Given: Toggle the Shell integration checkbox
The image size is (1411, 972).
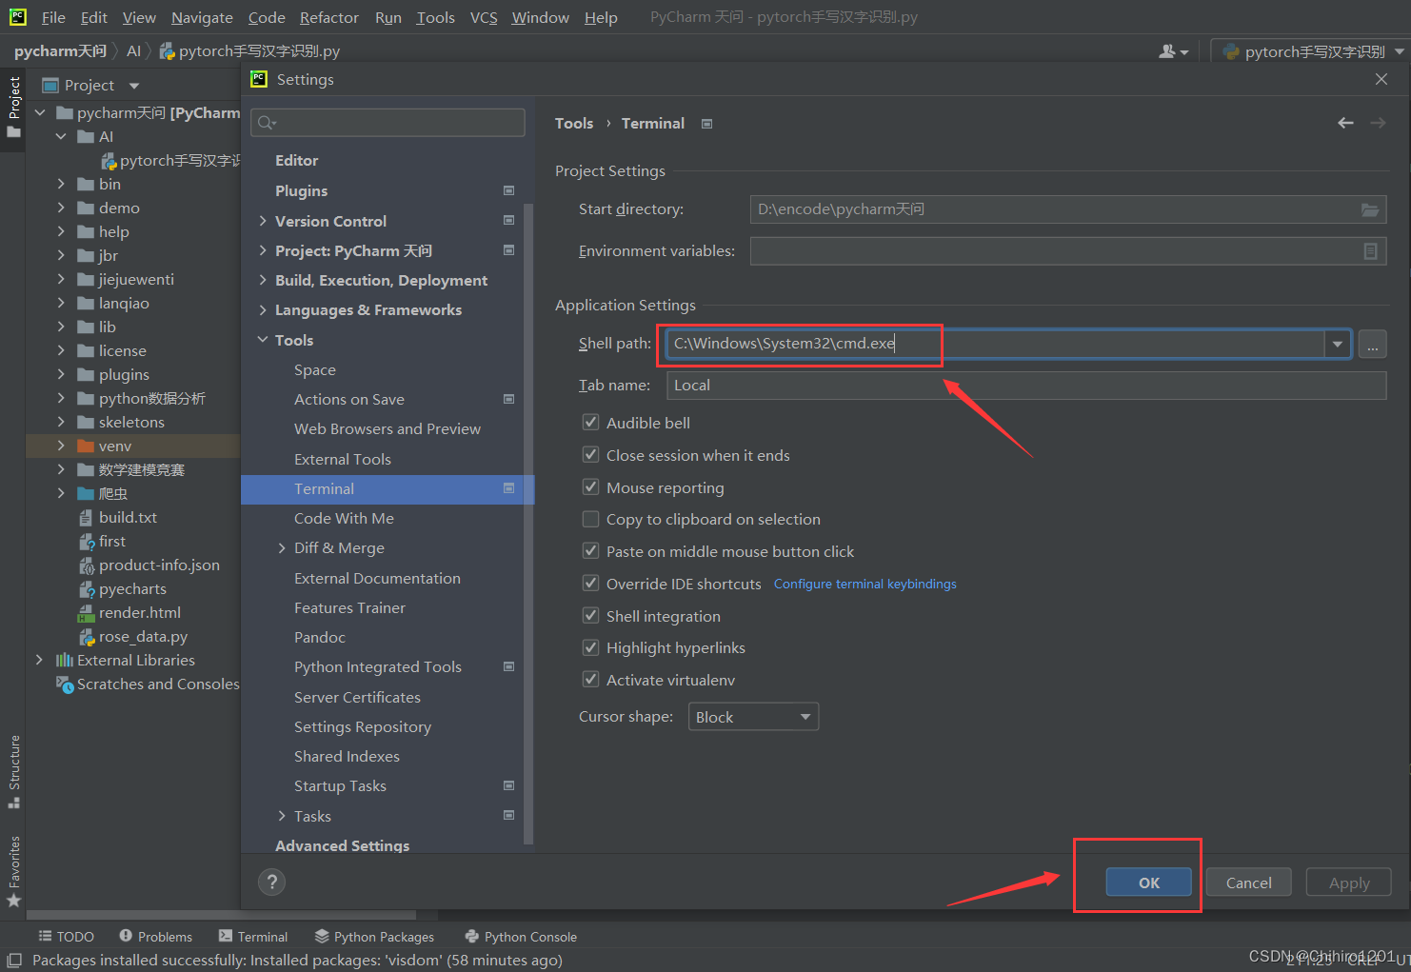Looking at the screenshot, I should (x=590, y=615).
